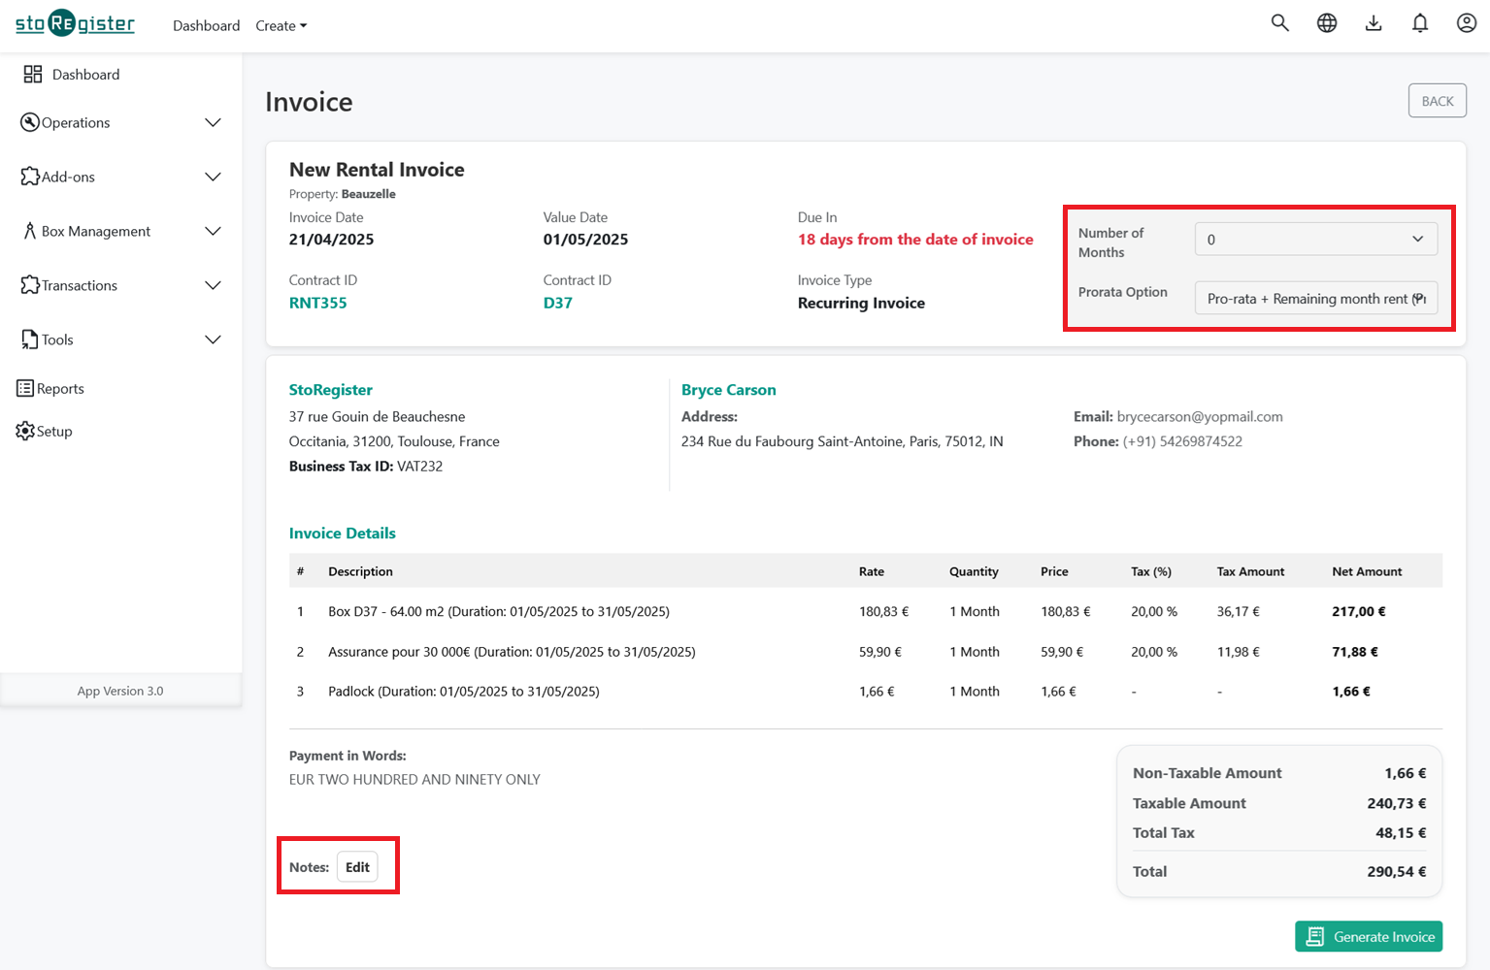Click the stoREgister logo

pyautogui.click(x=74, y=22)
